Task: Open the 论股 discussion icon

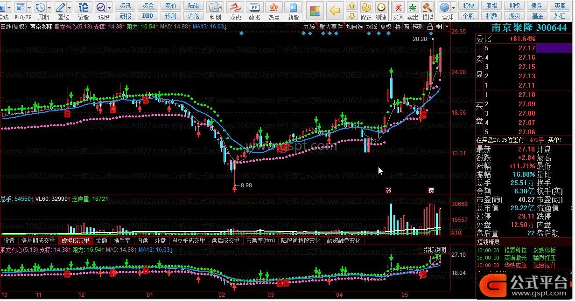Action: tap(83, 7)
